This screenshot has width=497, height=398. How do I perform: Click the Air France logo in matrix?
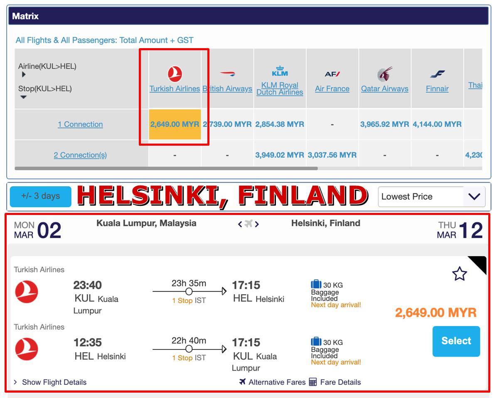332,74
